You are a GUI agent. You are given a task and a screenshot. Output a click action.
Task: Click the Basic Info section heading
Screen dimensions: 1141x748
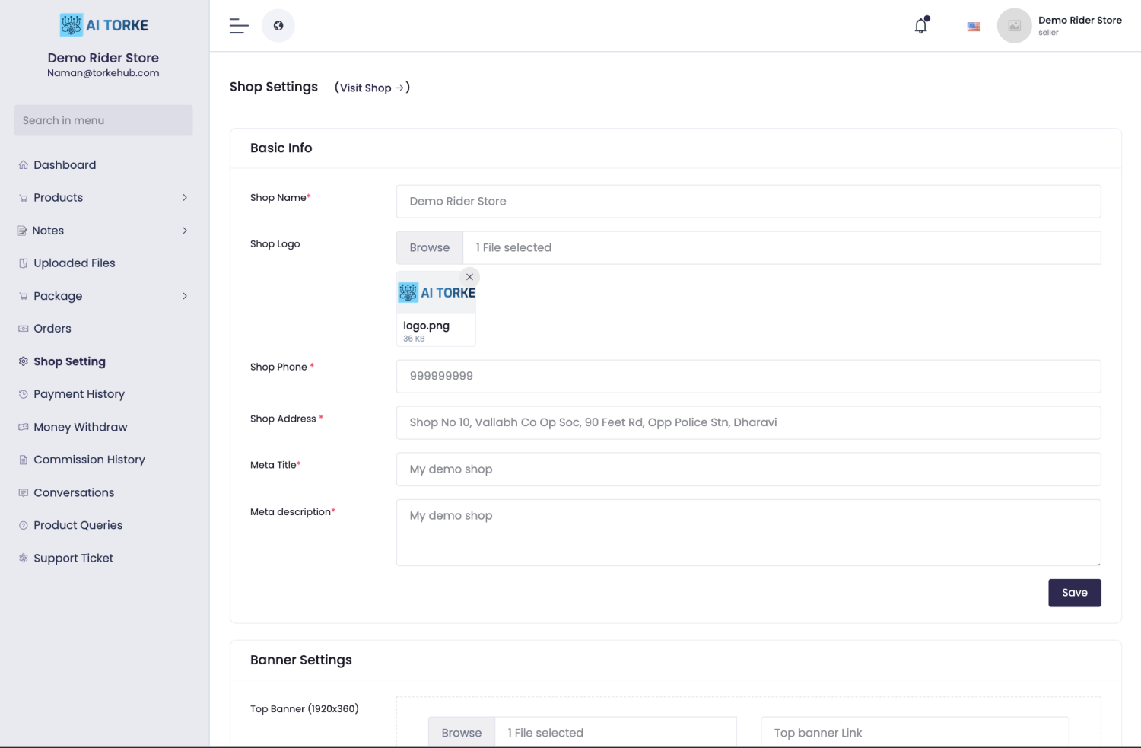click(x=281, y=148)
